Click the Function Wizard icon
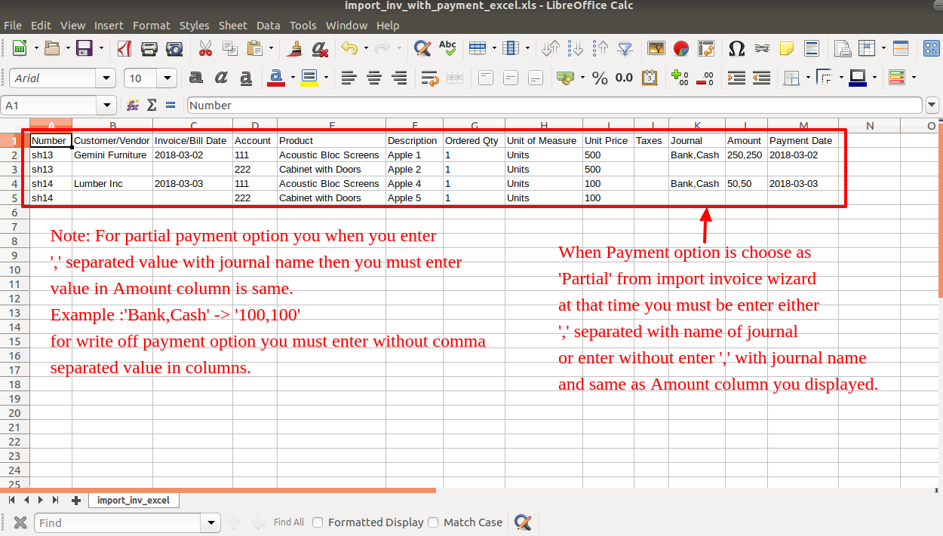 [133, 106]
